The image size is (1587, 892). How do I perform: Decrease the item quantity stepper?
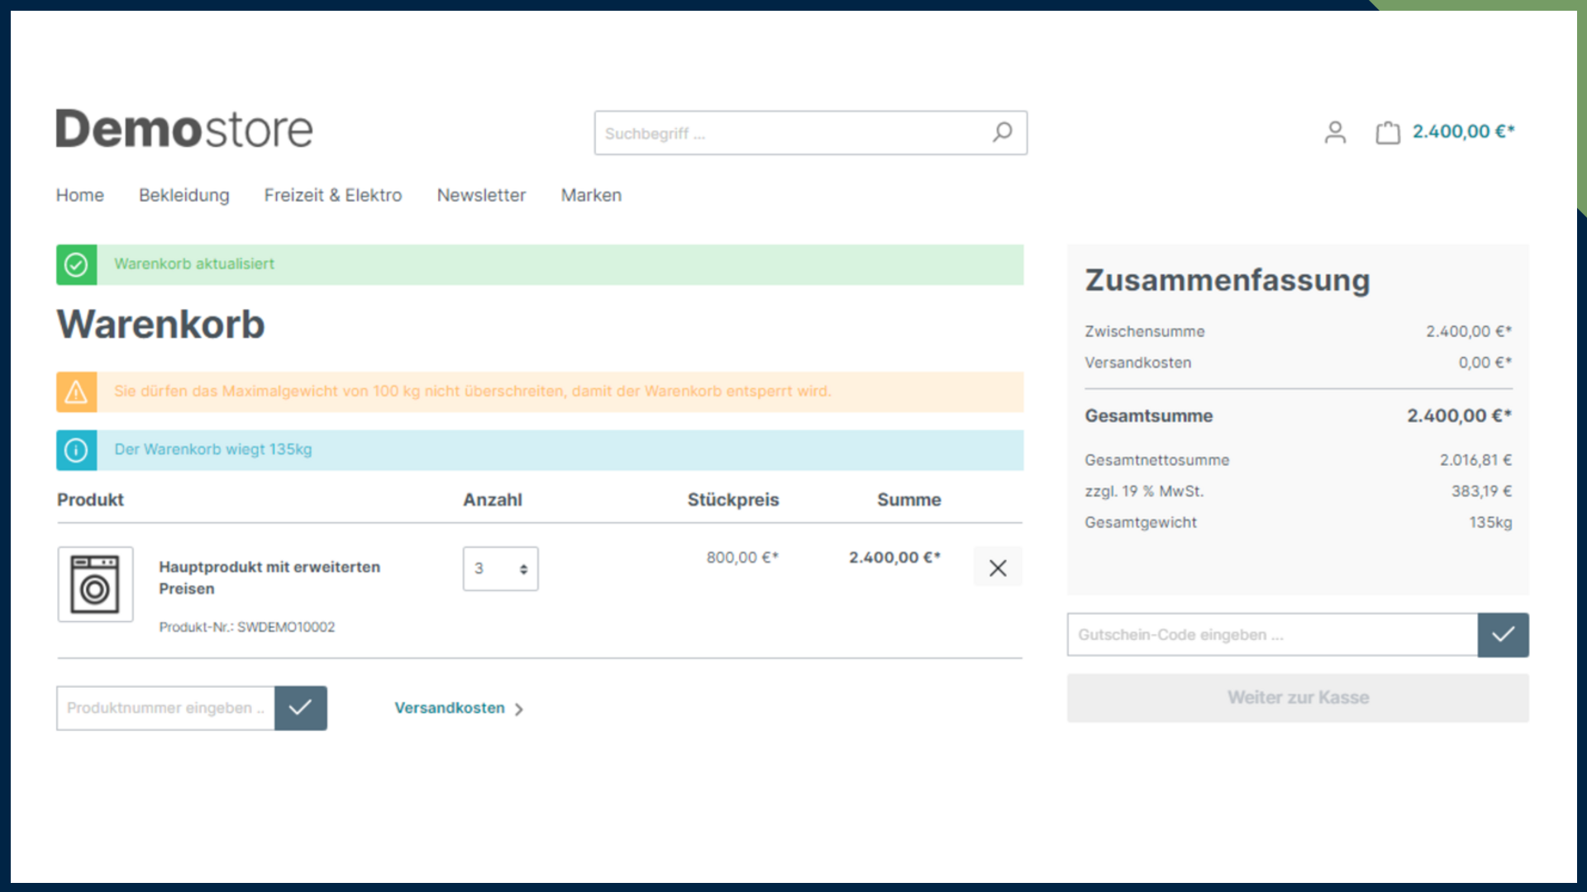523,573
